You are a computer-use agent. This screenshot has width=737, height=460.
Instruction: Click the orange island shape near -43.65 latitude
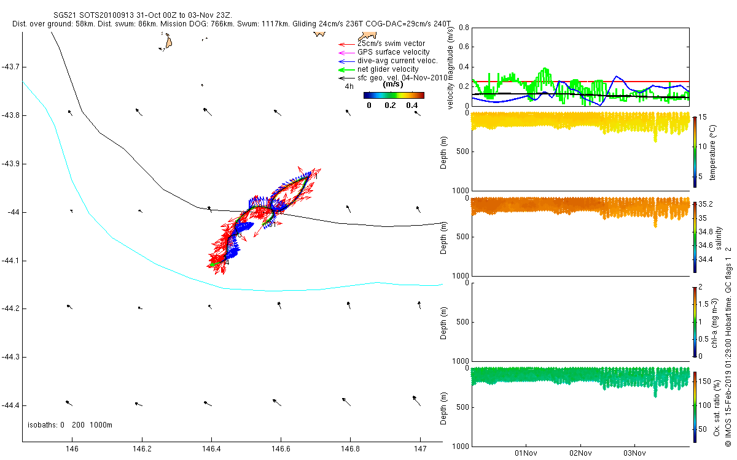click(x=167, y=43)
